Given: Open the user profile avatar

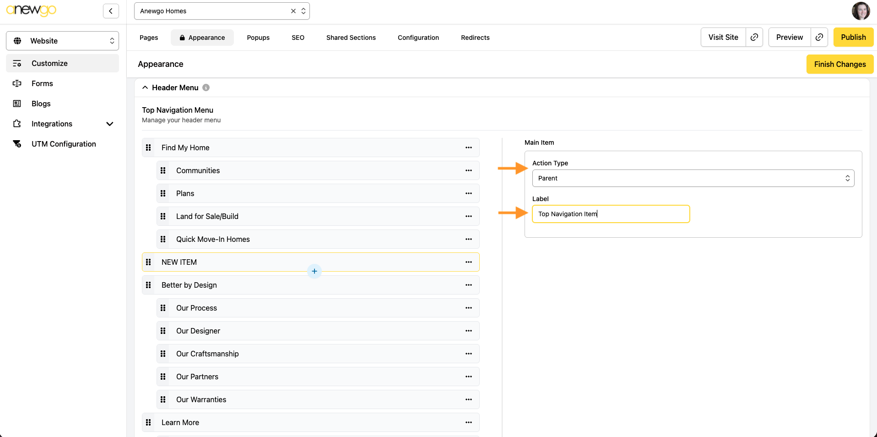Looking at the screenshot, I should click(x=861, y=11).
